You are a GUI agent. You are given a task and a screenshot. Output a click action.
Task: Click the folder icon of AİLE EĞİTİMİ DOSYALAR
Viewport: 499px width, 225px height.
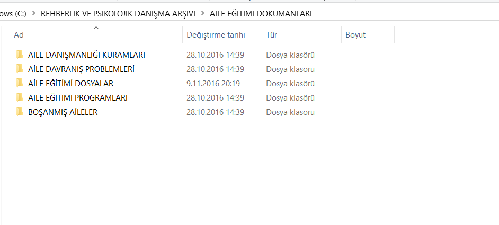pyautogui.click(x=20, y=83)
